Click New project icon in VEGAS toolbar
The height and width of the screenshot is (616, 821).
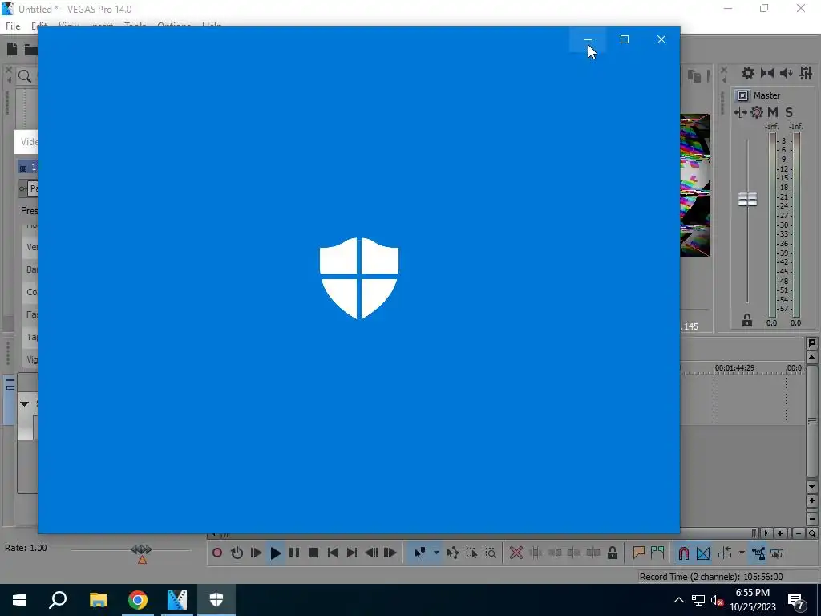(x=11, y=49)
